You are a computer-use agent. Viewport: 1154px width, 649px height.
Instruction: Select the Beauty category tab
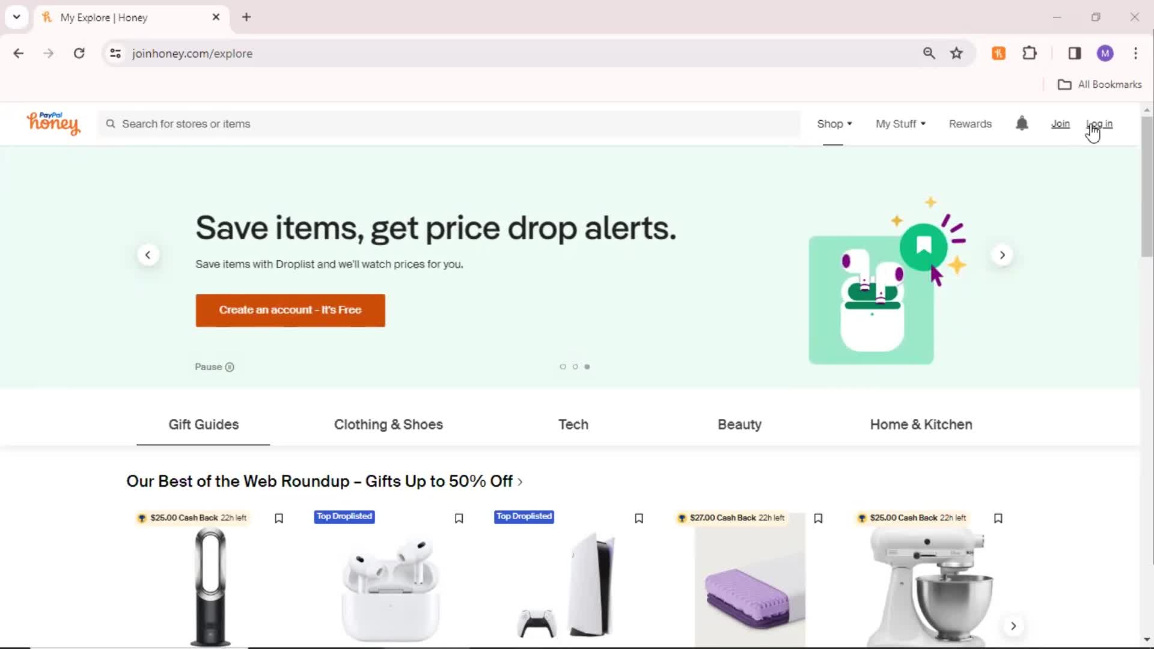(739, 424)
